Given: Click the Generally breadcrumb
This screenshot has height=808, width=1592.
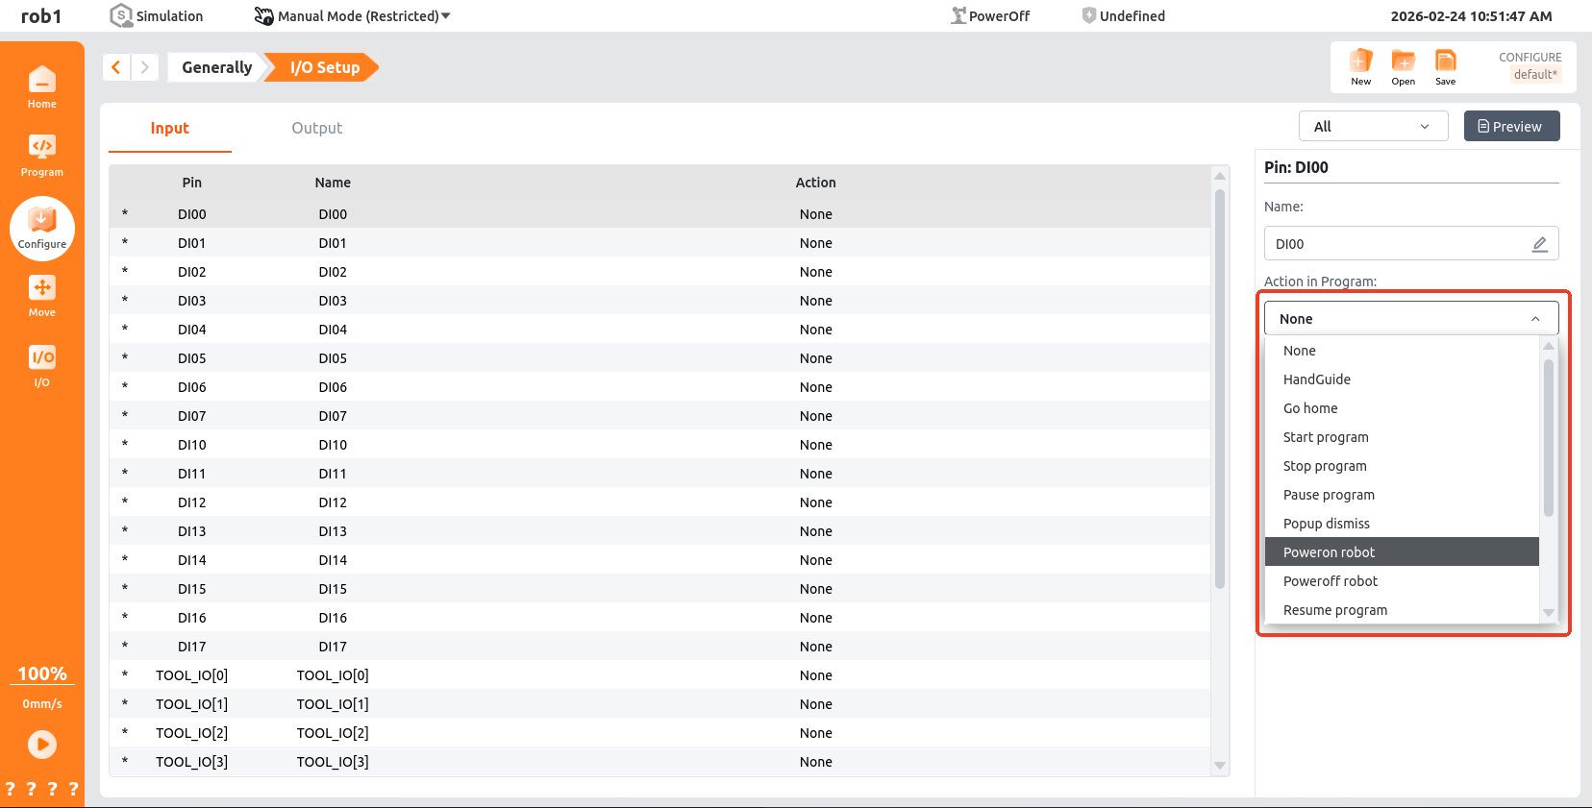Looking at the screenshot, I should [216, 67].
